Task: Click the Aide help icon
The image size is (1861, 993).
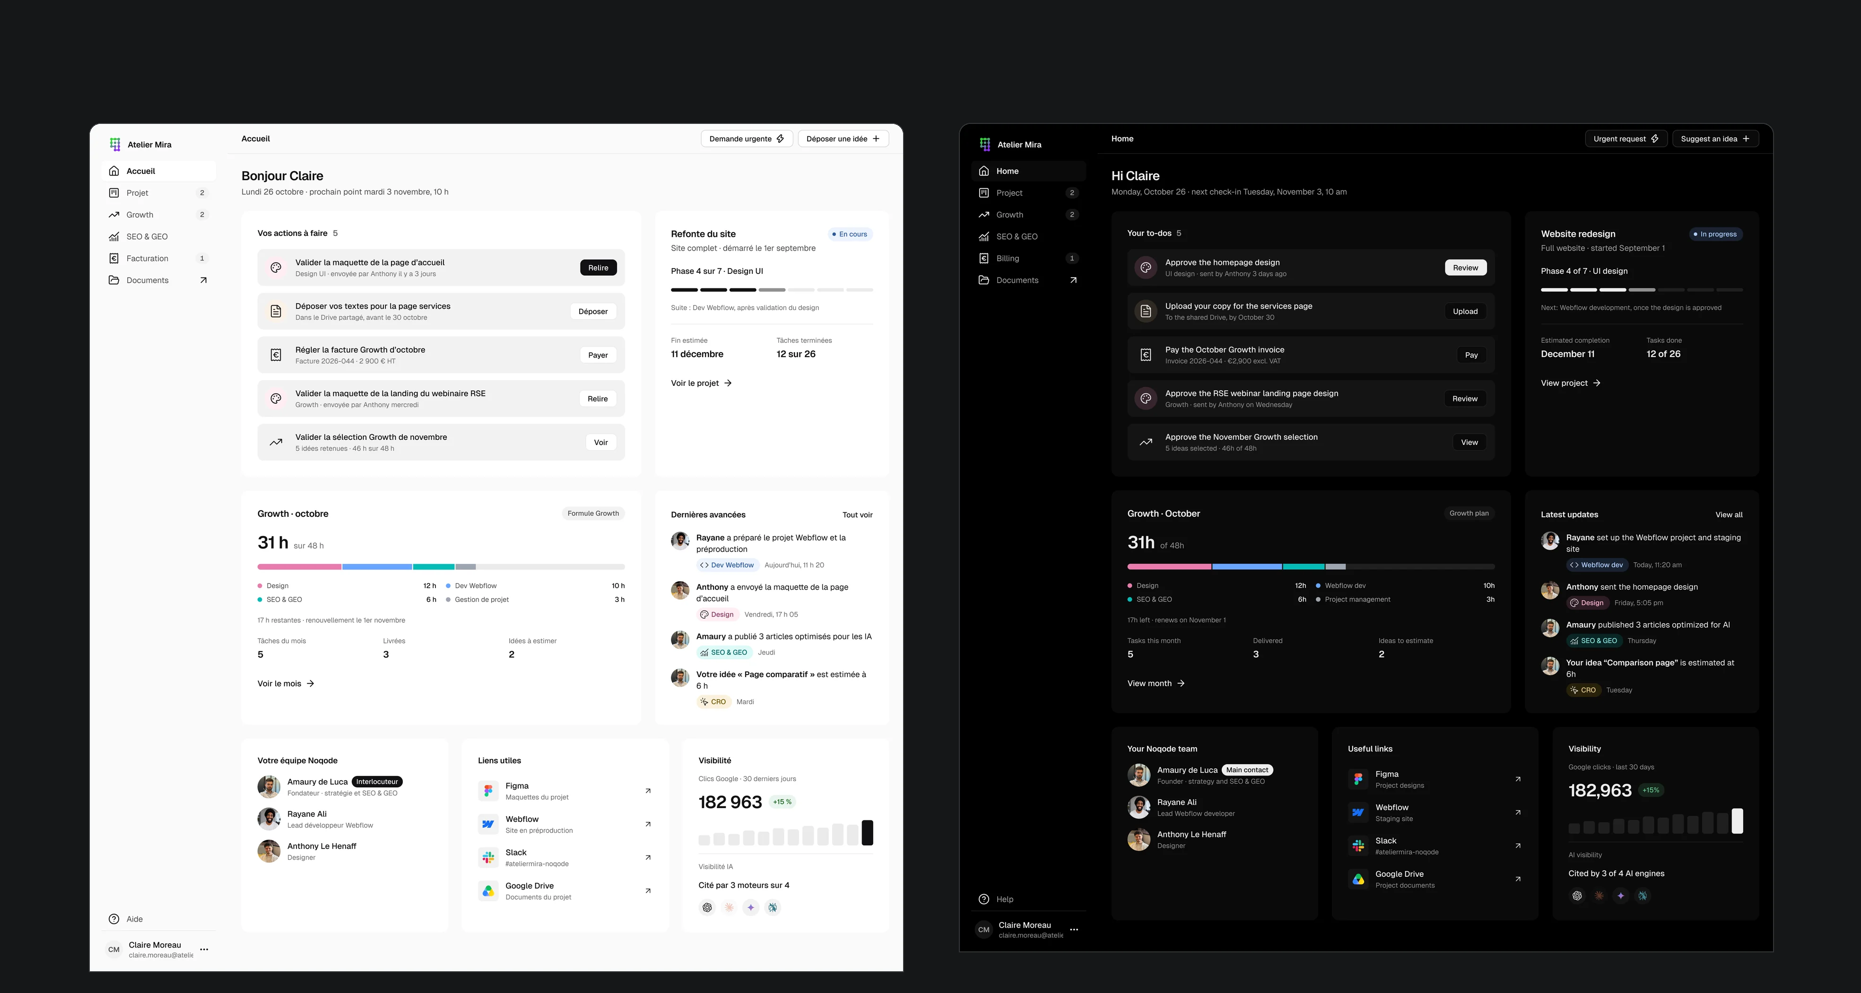Action: coord(114,919)
